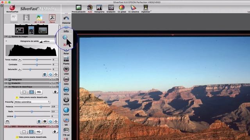This screenshot has height=140, width=250.
Task: Toggle the N button next to Tonos medios
Action: click(20, 59)
